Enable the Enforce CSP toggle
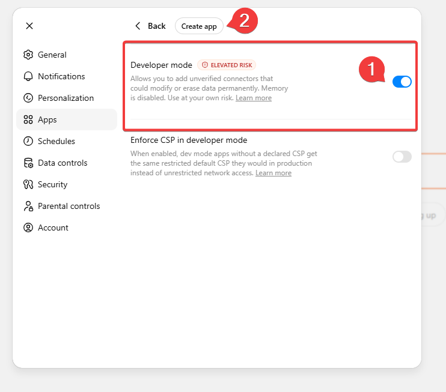Viewport: 446px width, 392px height. [x=402, y=157]
